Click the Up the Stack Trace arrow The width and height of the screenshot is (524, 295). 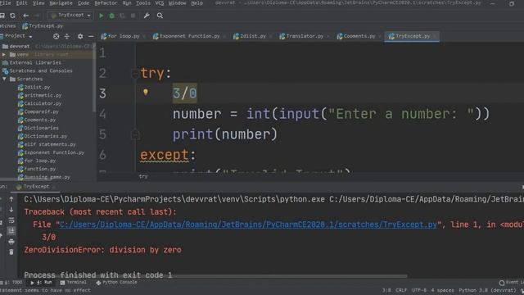click(x=11, y=199)
